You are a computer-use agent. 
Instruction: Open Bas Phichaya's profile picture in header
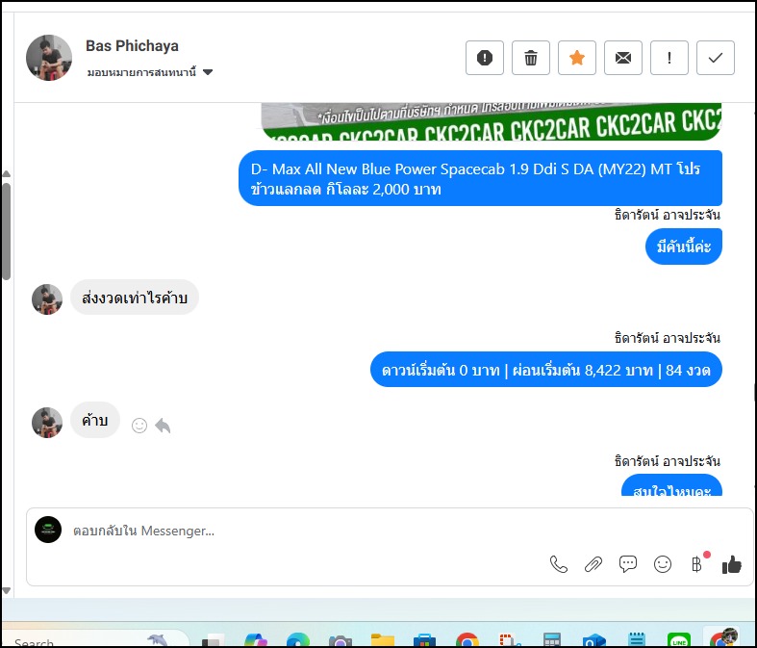(49, 58)
